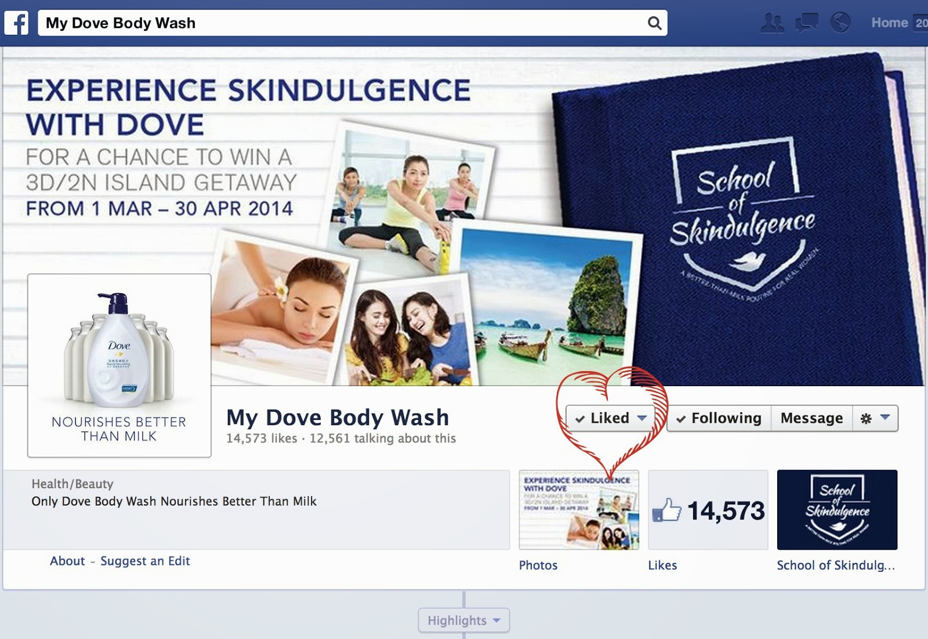The height and width of the screenshot is (639, 928).
Task: Open the Photos link
Action: click(x=538, y=565)
